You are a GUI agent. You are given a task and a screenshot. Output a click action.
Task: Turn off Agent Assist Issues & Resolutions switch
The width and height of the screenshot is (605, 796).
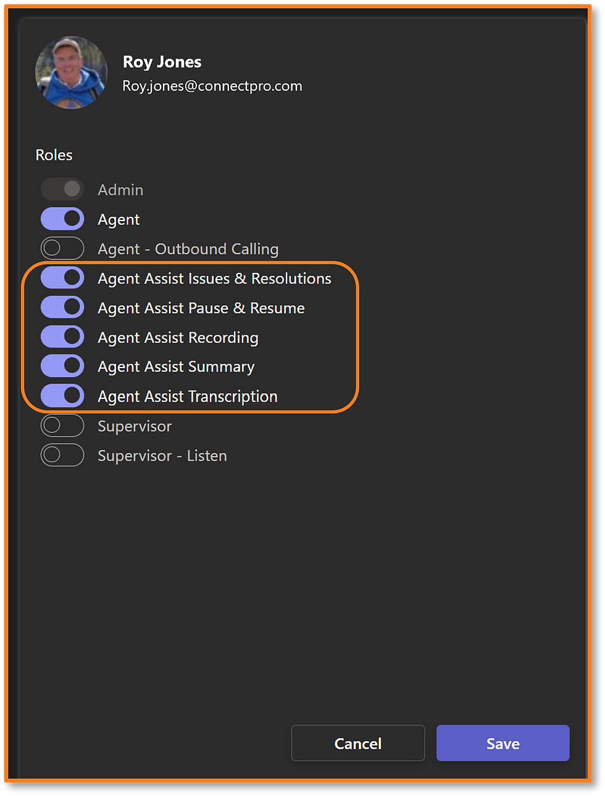point(62,278)
